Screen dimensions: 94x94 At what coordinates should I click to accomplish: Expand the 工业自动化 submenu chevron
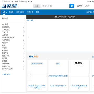[24, 27]
